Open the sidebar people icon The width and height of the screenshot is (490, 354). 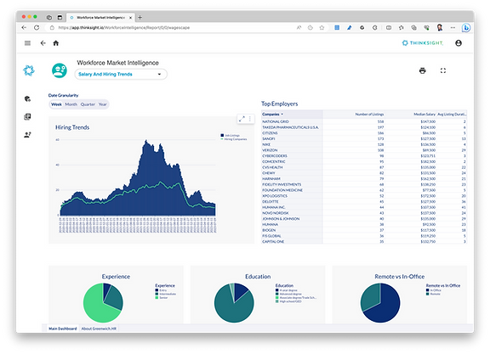(27, 135)
